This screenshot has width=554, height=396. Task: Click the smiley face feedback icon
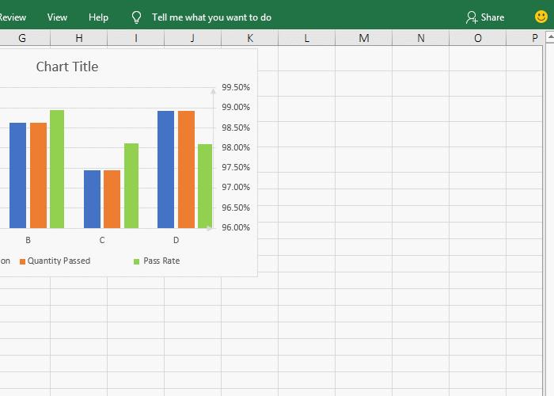[541, 17]
